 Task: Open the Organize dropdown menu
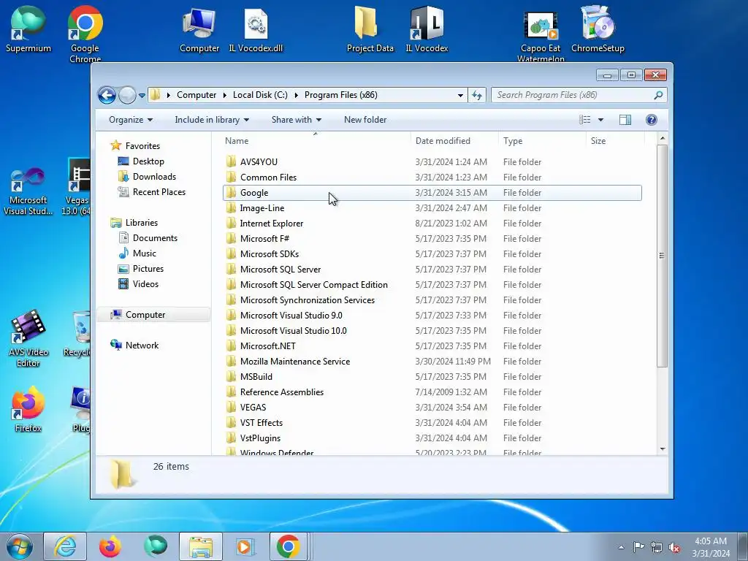pyautogui.click(x=130, y=120)
